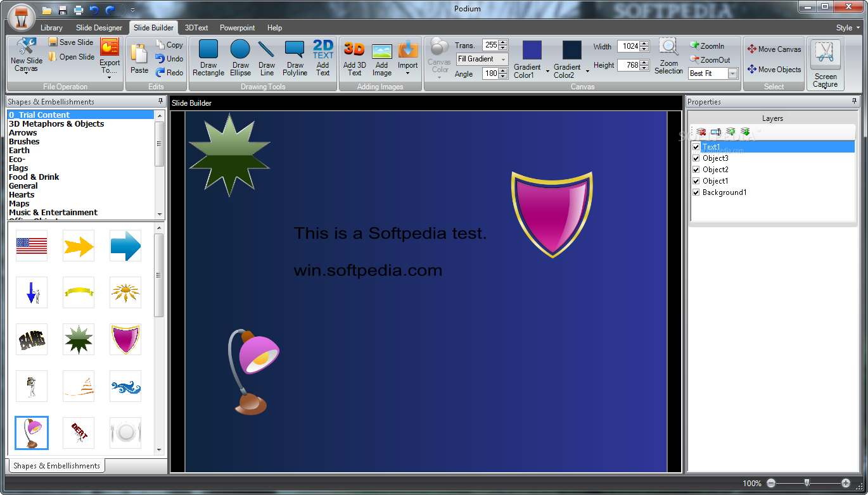Click the Move Canvas button
Screen dimensions: 868x495
coord(774,49)
